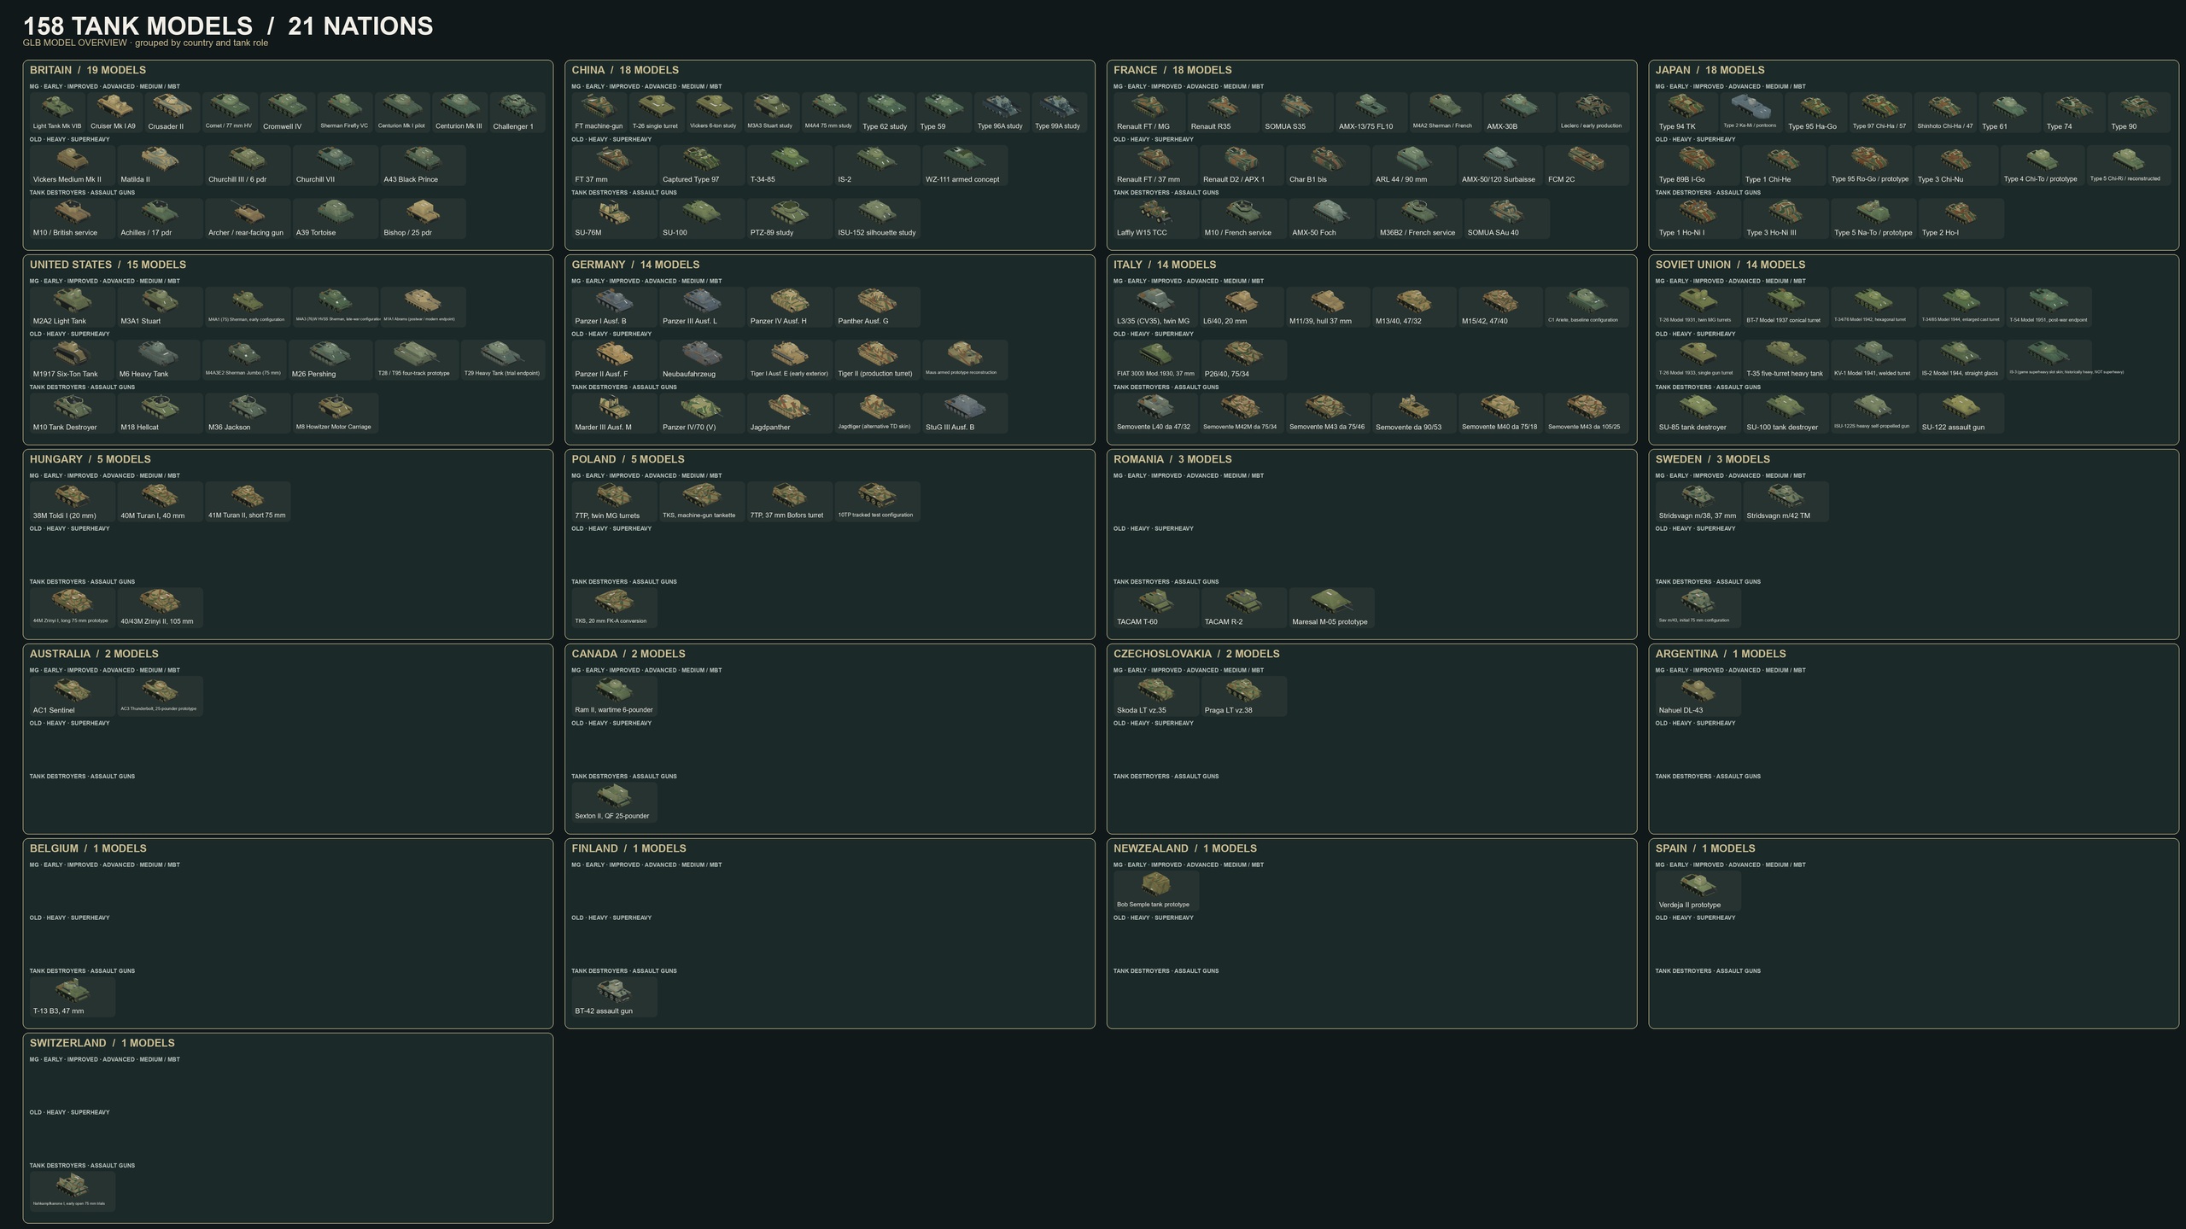Pick the Semovente da 90/53 model

click(1414, 413)
